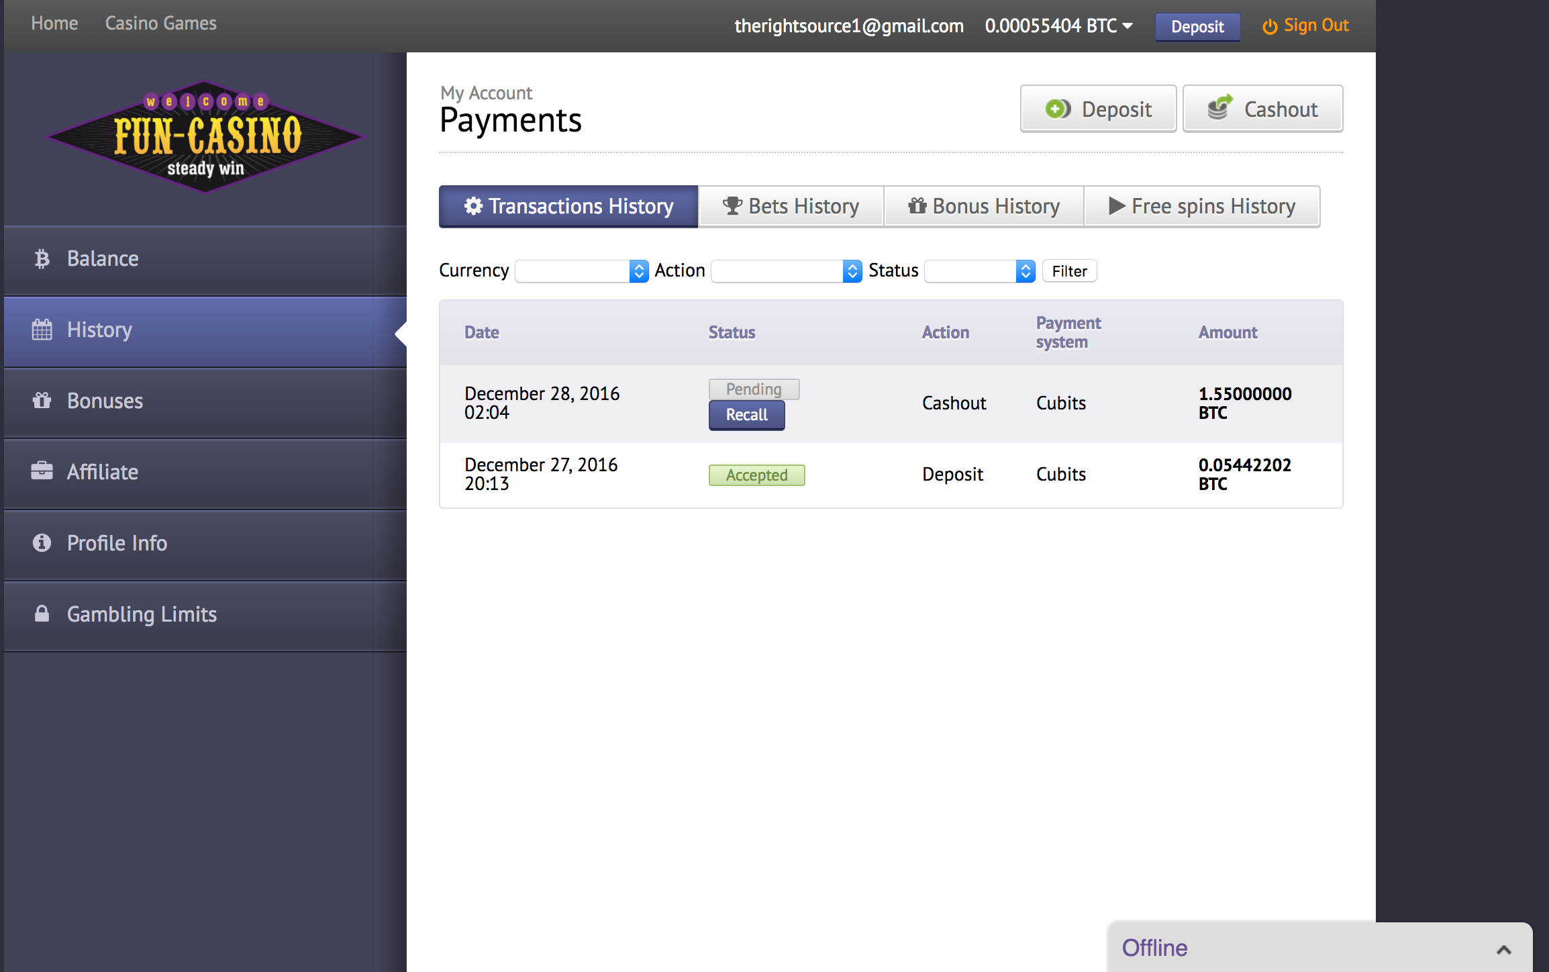Viewport: 1549px width, 972px height.
Task: Click the Offline chat bar label
Action: click(x=1154, y=948)
